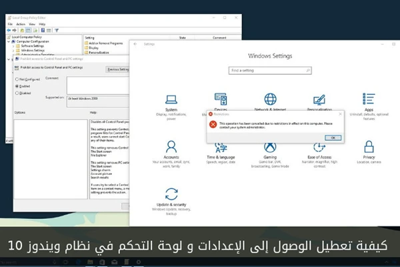This screenshot has width=400, height=267.
Task: Launch Edge browser from the taskbar
Action: click(78, 262)
